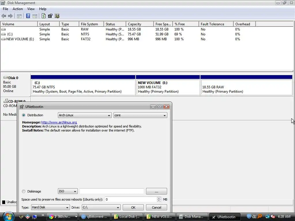Click the muted volume tray icon

[273, 216]
